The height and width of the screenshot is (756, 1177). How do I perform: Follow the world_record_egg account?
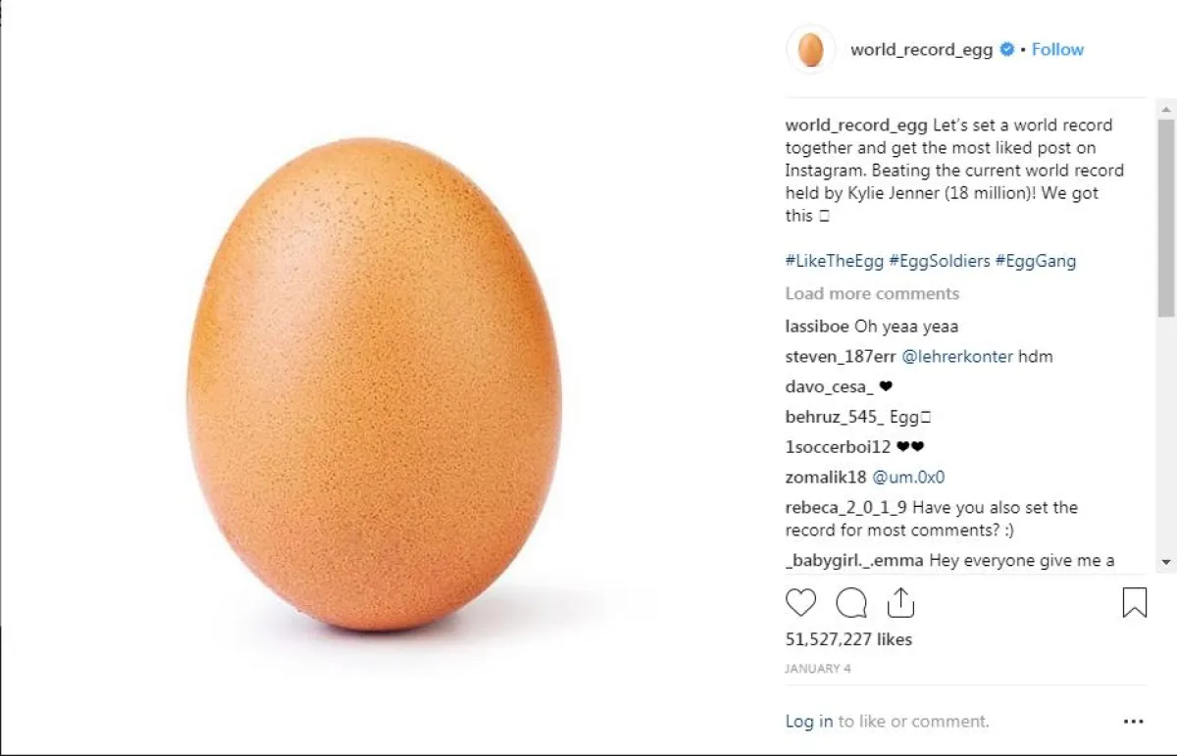(x=1057, y=50)
